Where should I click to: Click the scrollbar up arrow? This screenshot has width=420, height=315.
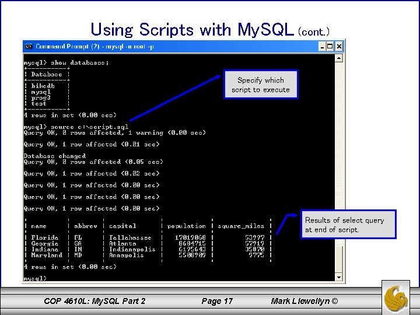click(339, 58)
